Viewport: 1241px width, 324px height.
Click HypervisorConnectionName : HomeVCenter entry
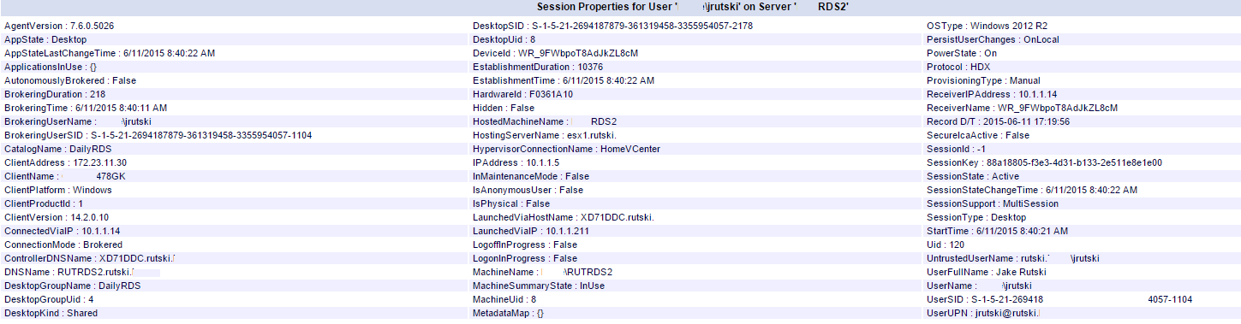click(567, 149)
